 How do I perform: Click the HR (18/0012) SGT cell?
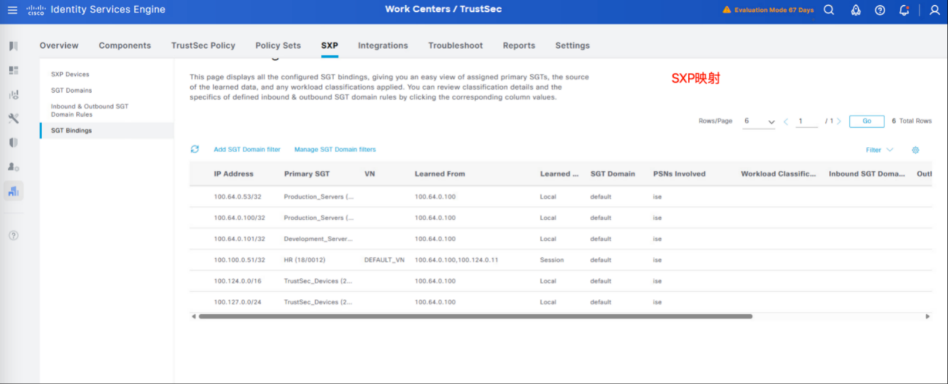pyautogui.click(x=304, y=260)
